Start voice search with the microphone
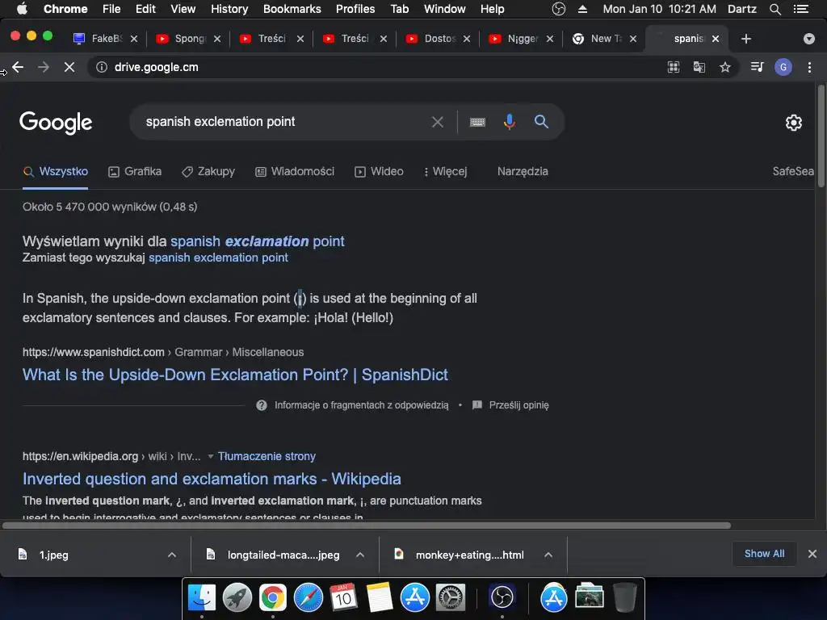The image size is (827, 620). tap(510, 122)
